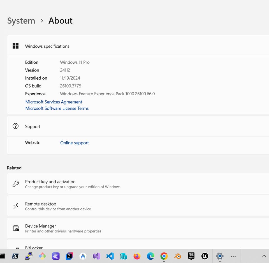Image resolution: width=269 pixels, height=263 pixels.
Task: Launch Blender from the taskbar
Action: pos(178,256)
